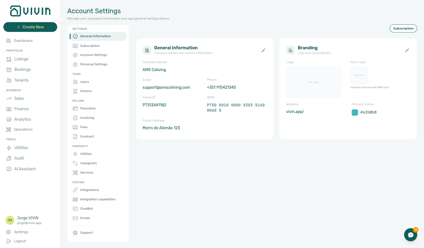Click the Finance banknote icon
424x248 pixels.
(9, 109)
